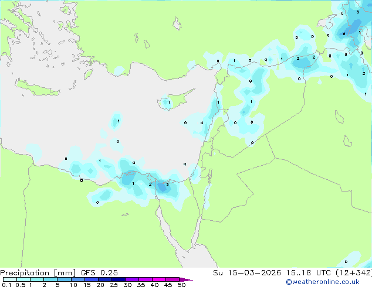372x287 pixels.
Task: Click the '20' legend scale label
Action: 100,285
